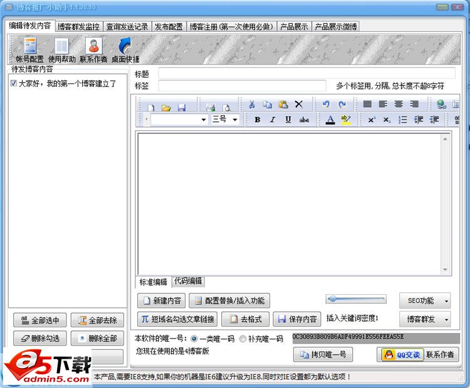470x388 pixels.
Task: Click the QQ交谈 联系作者 button
Action: point(418,354)
